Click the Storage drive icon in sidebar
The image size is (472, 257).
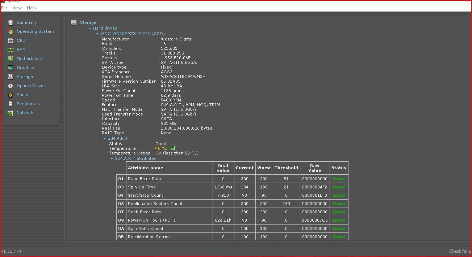[10, 77]
